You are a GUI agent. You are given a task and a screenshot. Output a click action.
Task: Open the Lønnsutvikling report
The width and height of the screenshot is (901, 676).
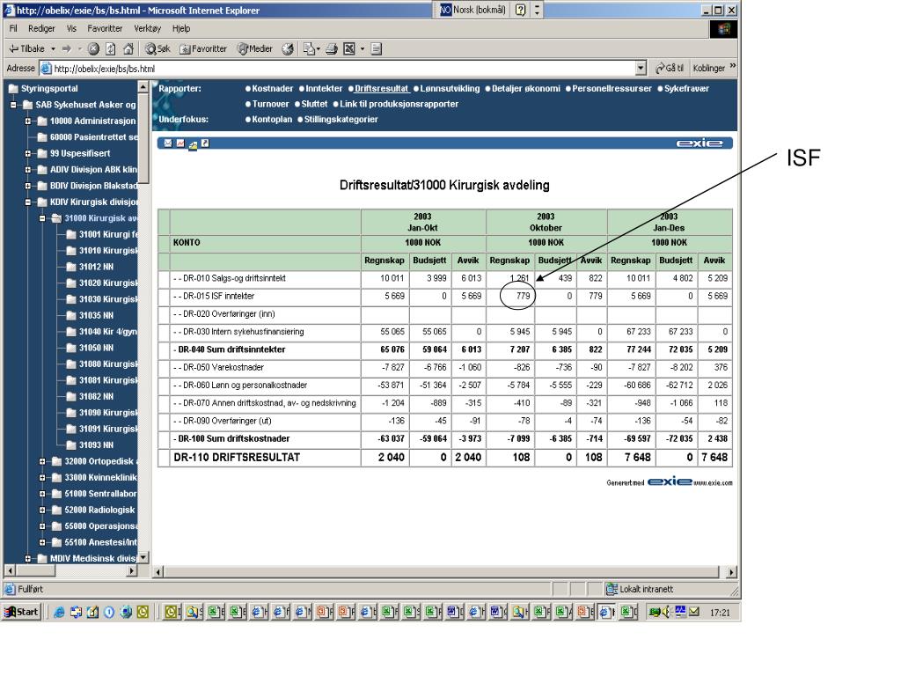coord(450,89)
